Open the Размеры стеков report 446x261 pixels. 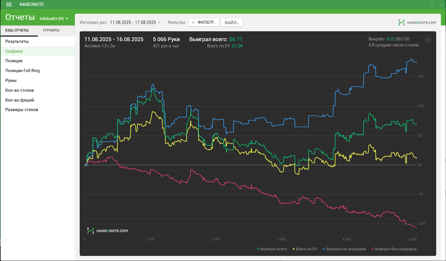tap(38, 110)
